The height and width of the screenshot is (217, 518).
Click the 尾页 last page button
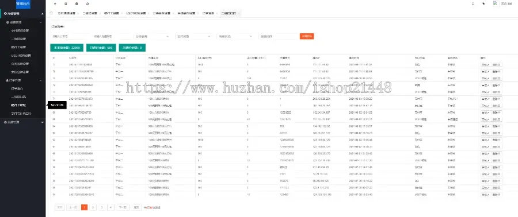tap(136, 207)
